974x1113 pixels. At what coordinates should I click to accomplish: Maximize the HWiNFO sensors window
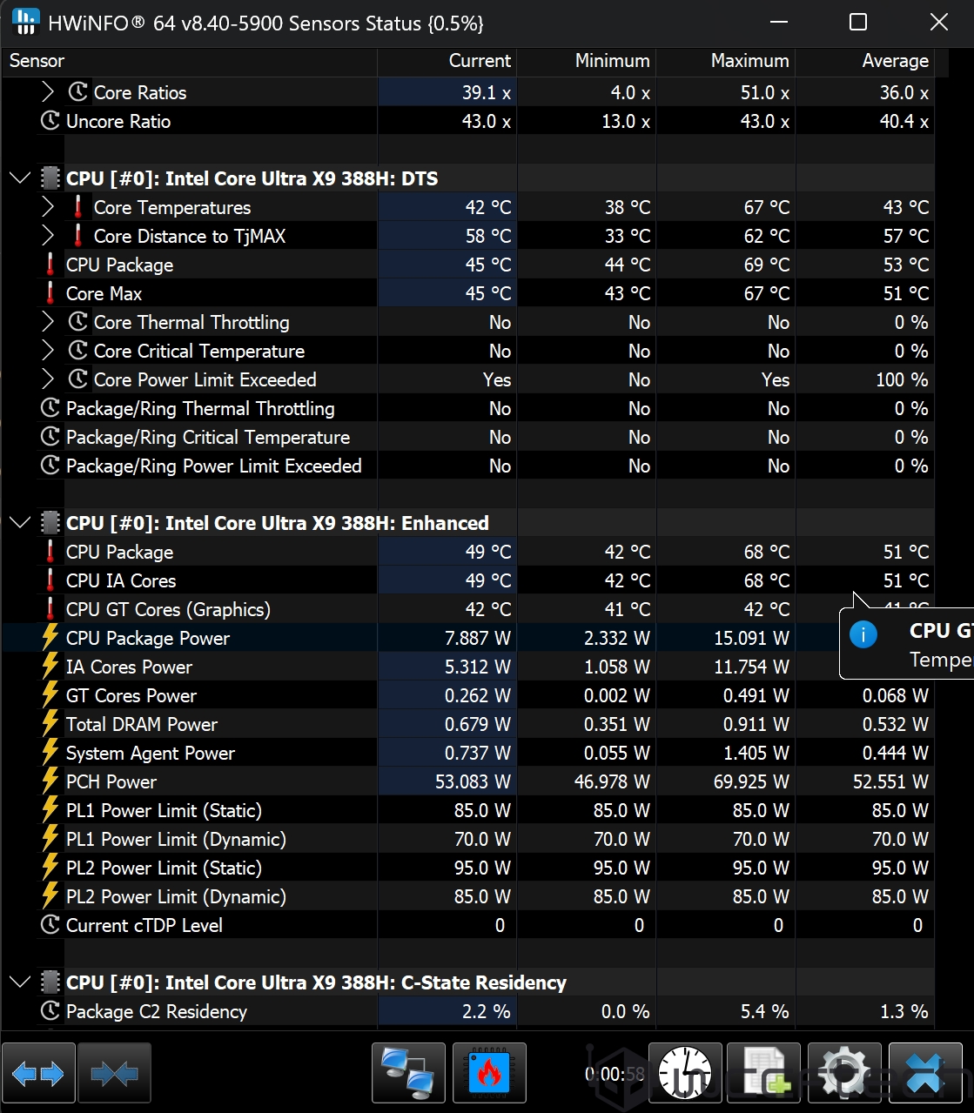click(858, 23)
